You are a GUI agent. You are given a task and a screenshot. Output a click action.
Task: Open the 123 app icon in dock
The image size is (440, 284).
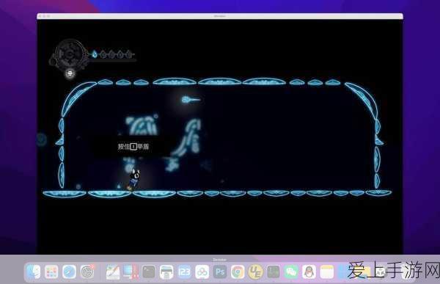(x=184, y=272)
